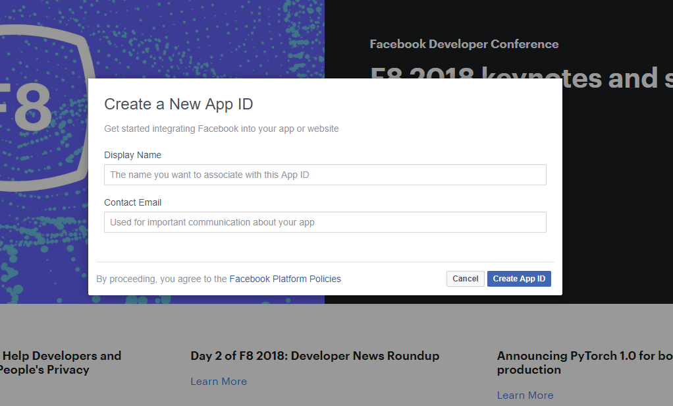Open Learn More under Day 2 roundup
The image size is (673, 406).
(219, 381)
